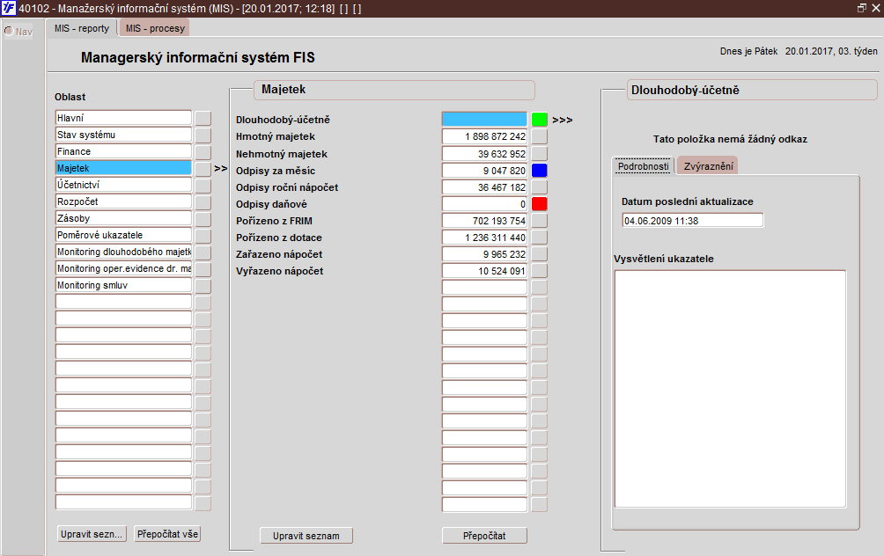Screen dimensions: 884x556
Task: Click the app icon in the title bar
Action: point(9,8)
